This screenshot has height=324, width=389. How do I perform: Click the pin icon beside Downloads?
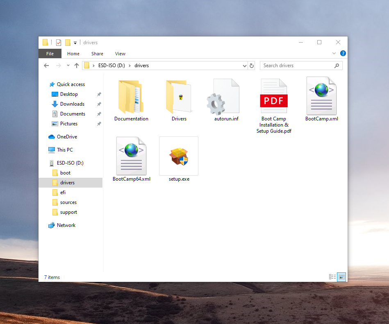(x=99, y=104)
